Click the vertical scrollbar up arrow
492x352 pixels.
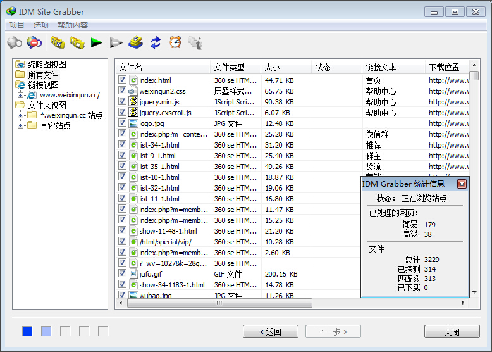(474, 65)
